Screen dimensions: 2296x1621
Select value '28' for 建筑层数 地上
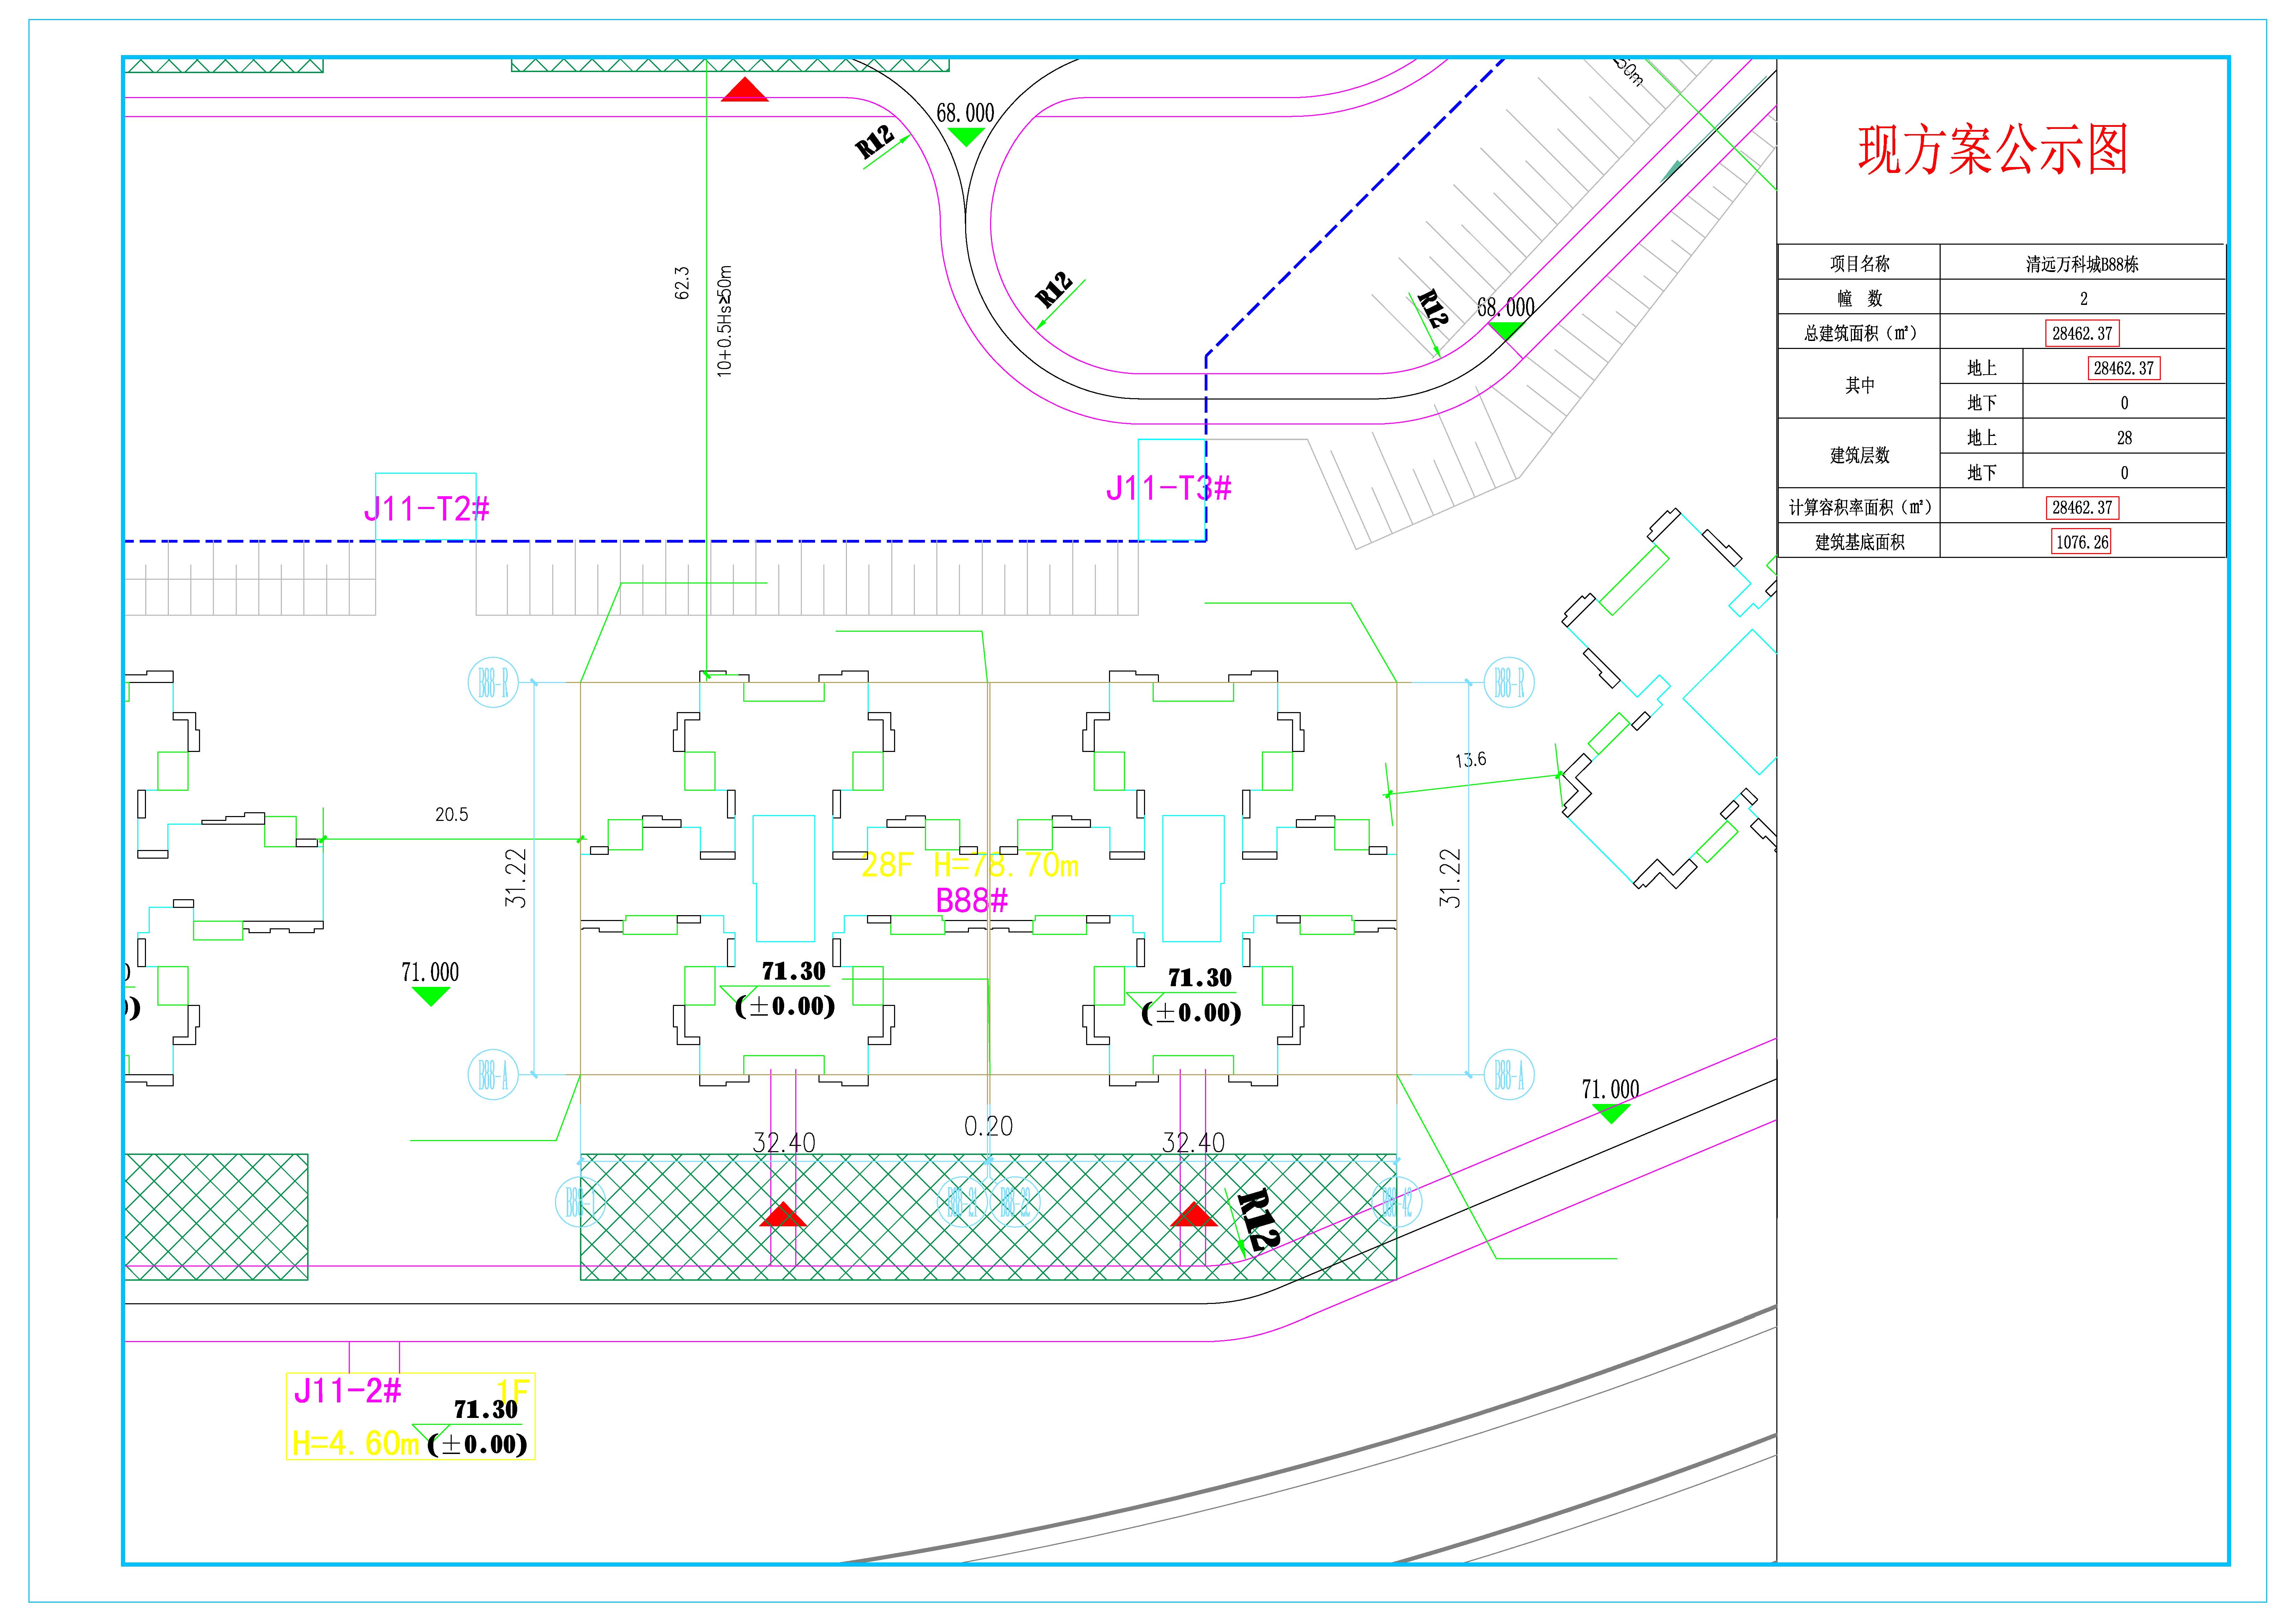2124,438
